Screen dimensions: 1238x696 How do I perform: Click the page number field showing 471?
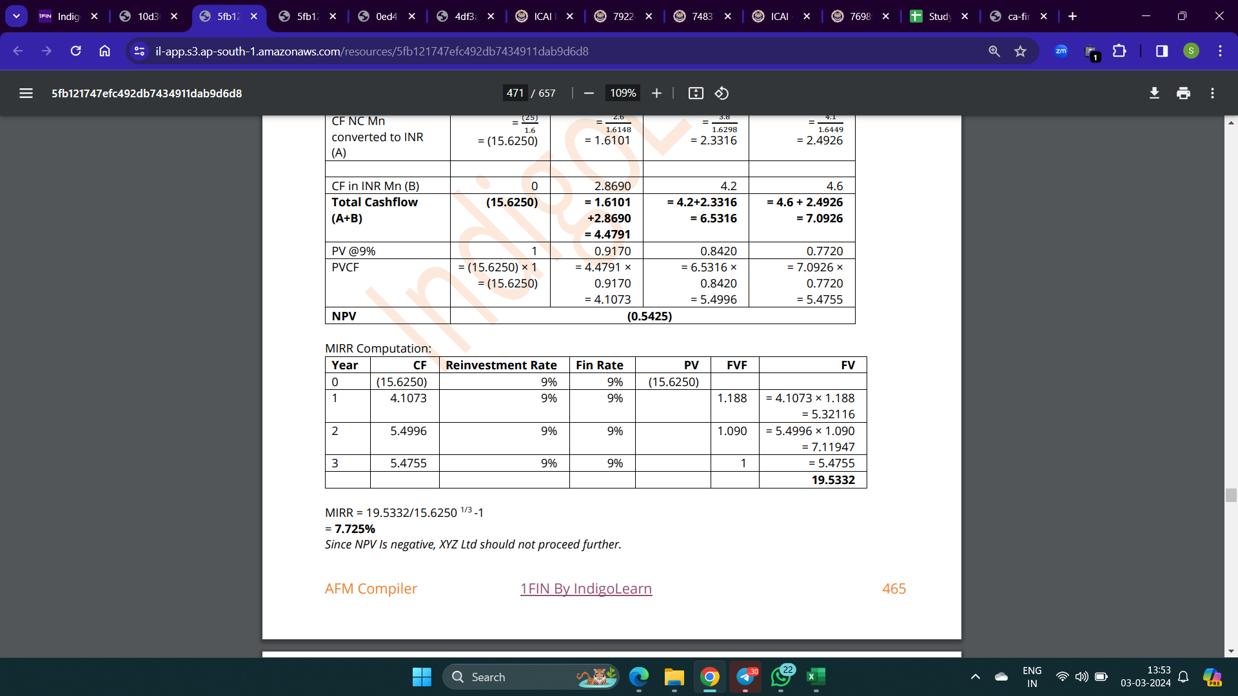click(x=515, y=93)
